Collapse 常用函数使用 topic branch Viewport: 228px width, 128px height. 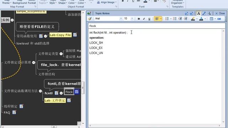coord(46,36)
